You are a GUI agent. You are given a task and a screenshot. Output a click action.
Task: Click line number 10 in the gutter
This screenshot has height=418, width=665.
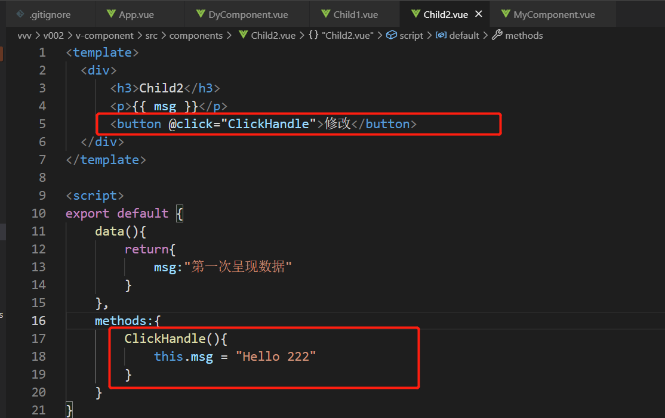pos(39,213)
